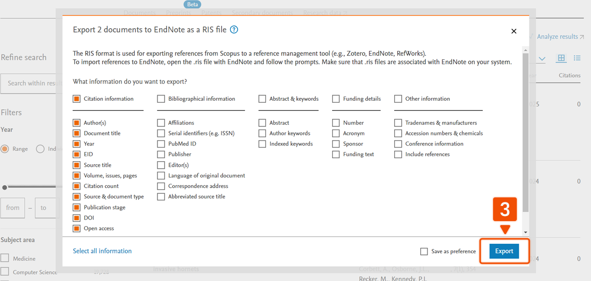Toggle the Citation information group checkbox
Viewport: 591px width, 281px height.
click(x=77, y=99)
